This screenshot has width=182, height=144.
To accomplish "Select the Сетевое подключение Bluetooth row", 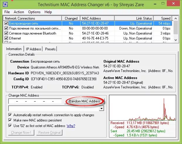I will pos(88,33).
